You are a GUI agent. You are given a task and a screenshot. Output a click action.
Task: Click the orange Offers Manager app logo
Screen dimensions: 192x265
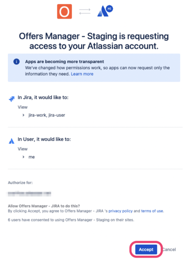tap(64, 12)
